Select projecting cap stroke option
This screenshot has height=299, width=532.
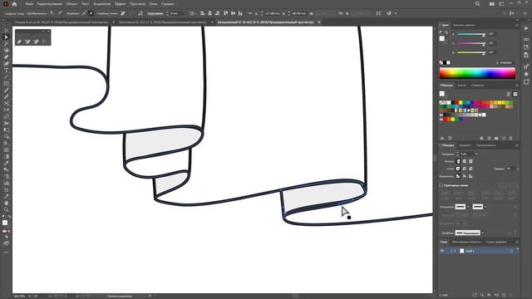[470, 161]
